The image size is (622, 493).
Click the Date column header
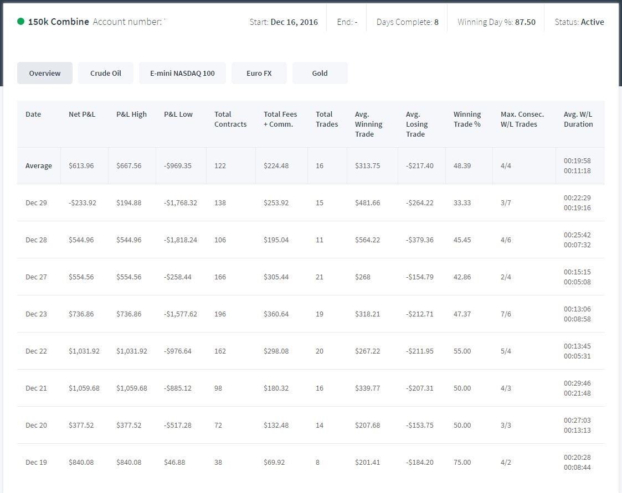point(33,114)
